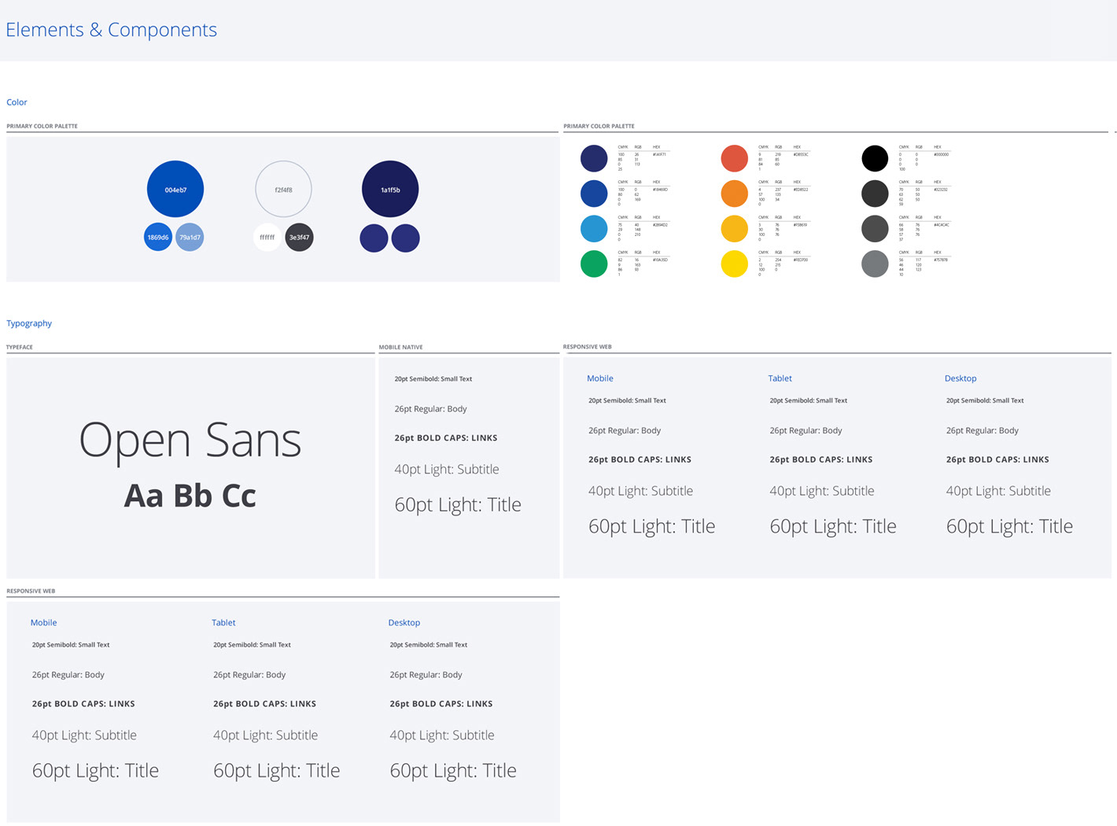This screenshot has height=826, width=1117.
Task: Click 26pt BOLD CAPS: LINKS under upper-right Tablet
Action: click(821, 459)
